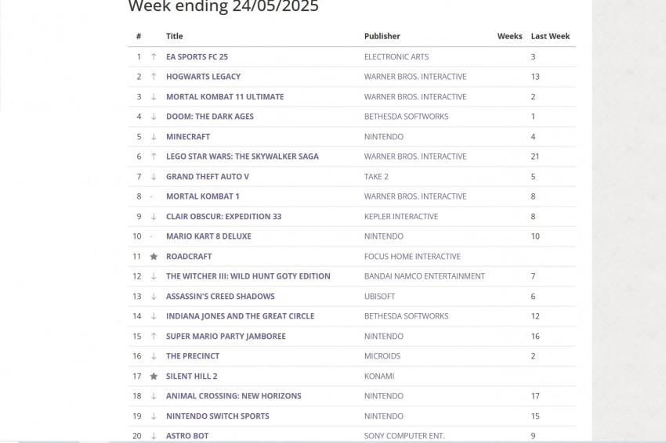The height and width of the screenshot is (443, 666).
Task: Click the Last Week column header
Action: click(550, 36)
